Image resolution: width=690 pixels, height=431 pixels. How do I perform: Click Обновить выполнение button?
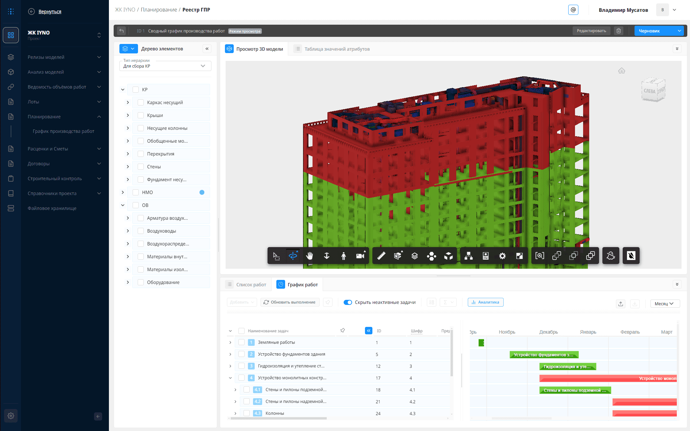290,302
